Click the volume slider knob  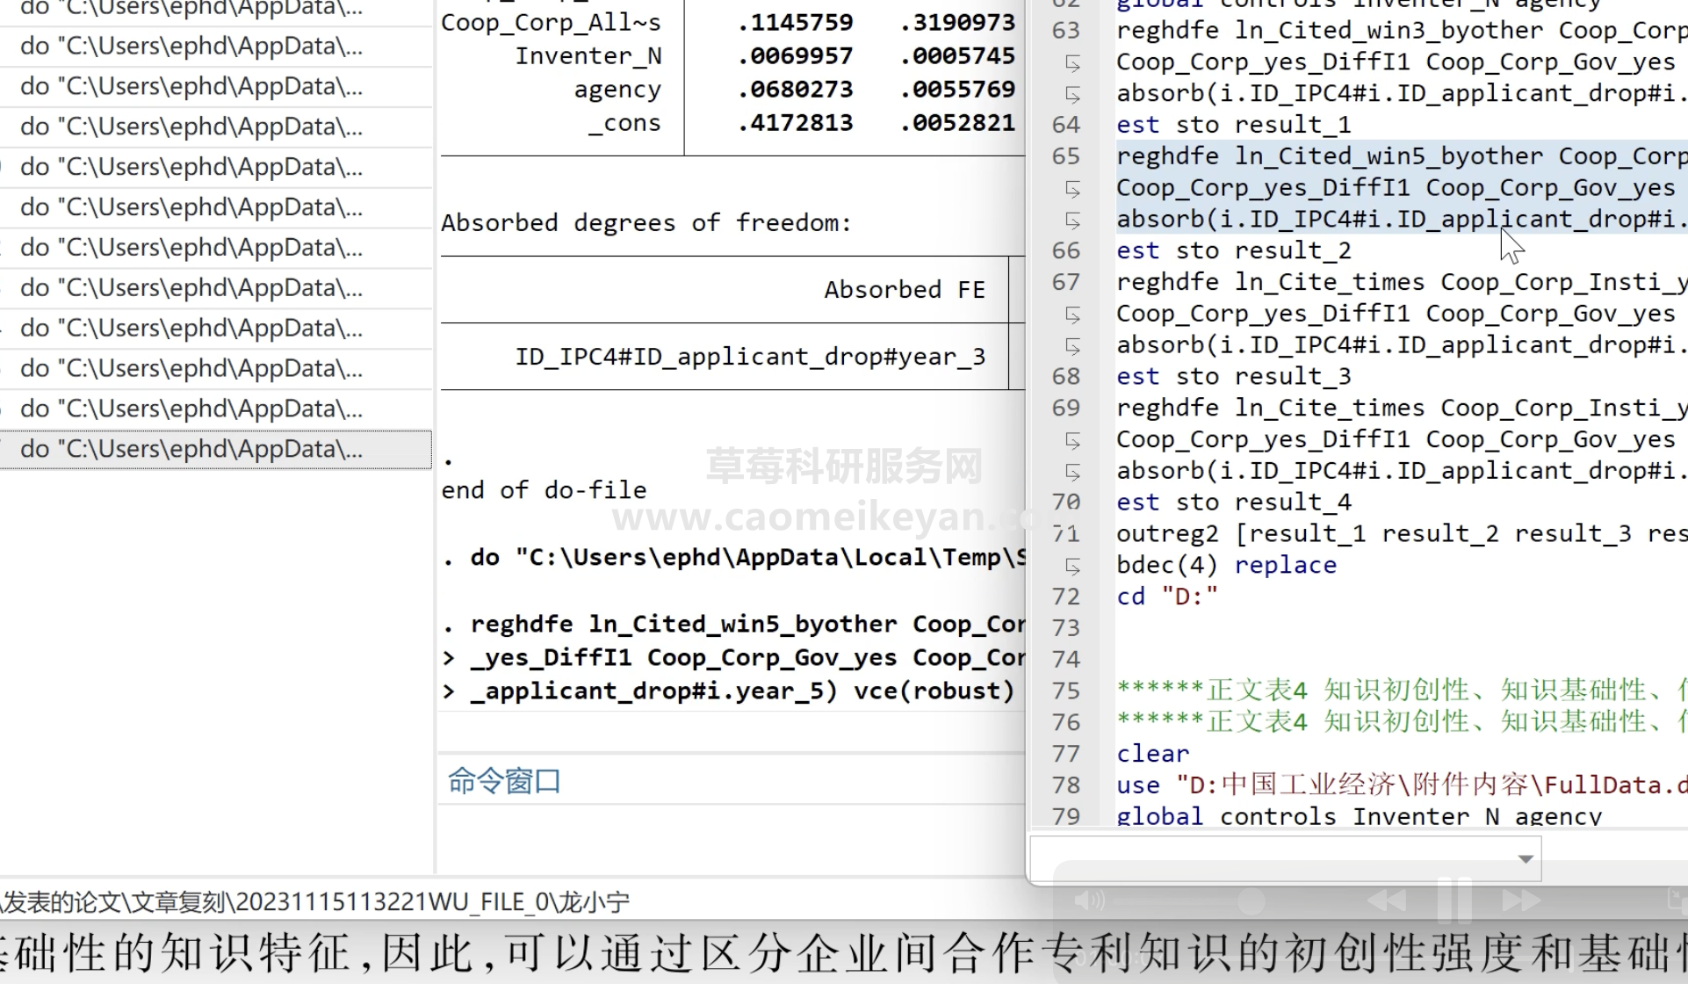(x=1251, y=901)
